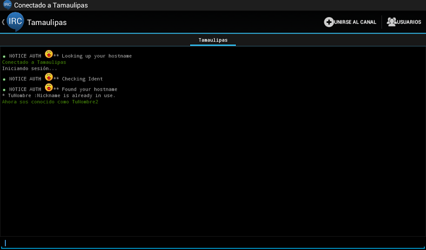Image resolution: width=426 pixels, height=250 pixels.
Task: Click 'Nickname is already in use' line
Action: (x=59, y=96)
